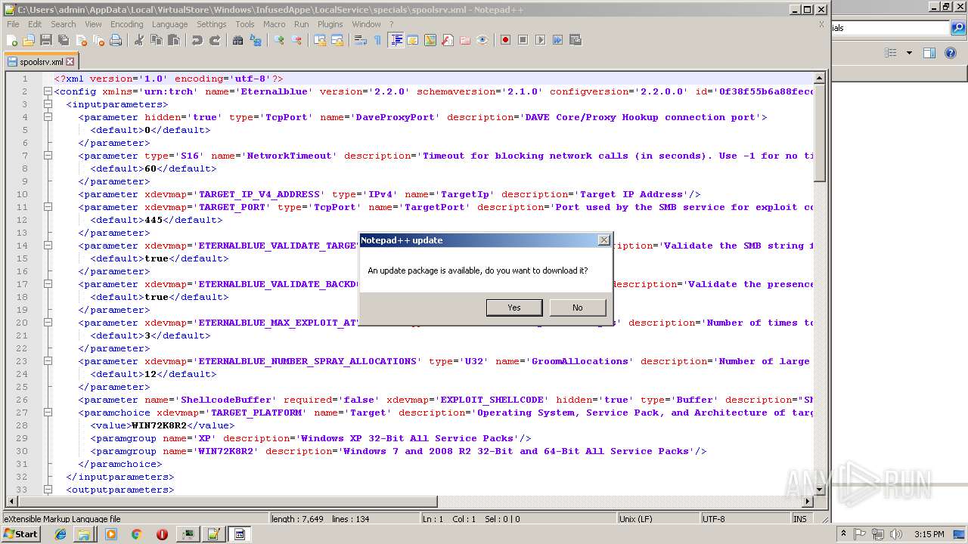Viewport: 968px width, 544px height.
Task: Open Find with the binoculars icon
Action: pos(238,40)
